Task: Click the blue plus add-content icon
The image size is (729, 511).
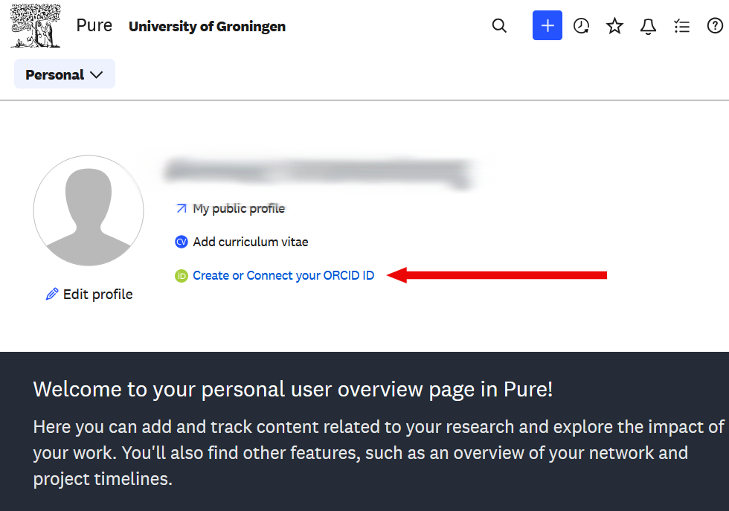Action: point(547,25)
